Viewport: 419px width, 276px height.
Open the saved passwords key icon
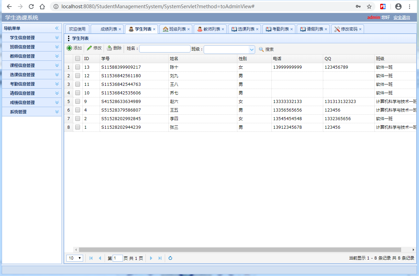[358, 7]
